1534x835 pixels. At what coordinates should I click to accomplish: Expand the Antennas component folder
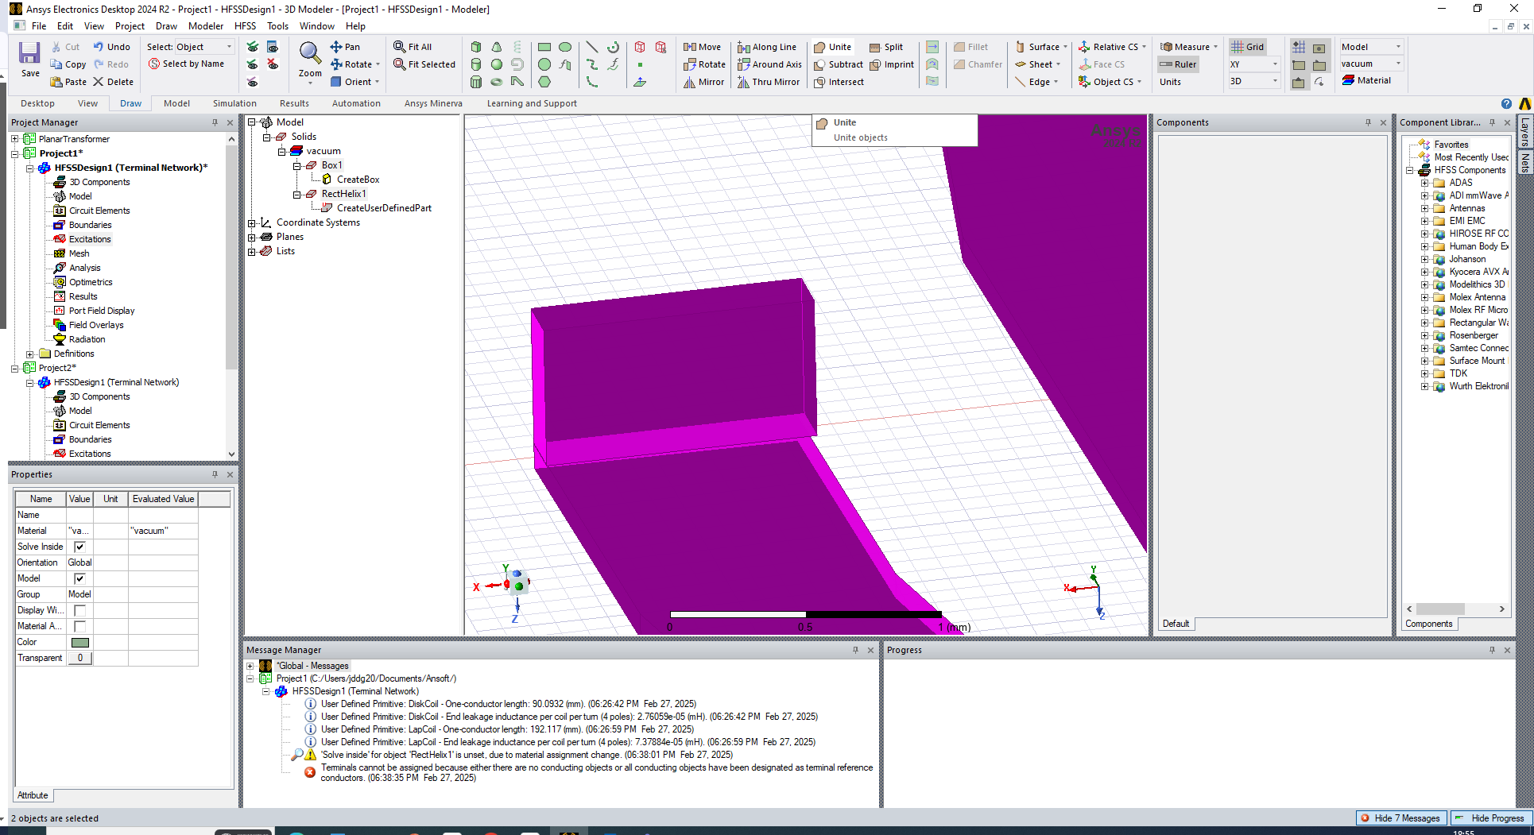1425,208
